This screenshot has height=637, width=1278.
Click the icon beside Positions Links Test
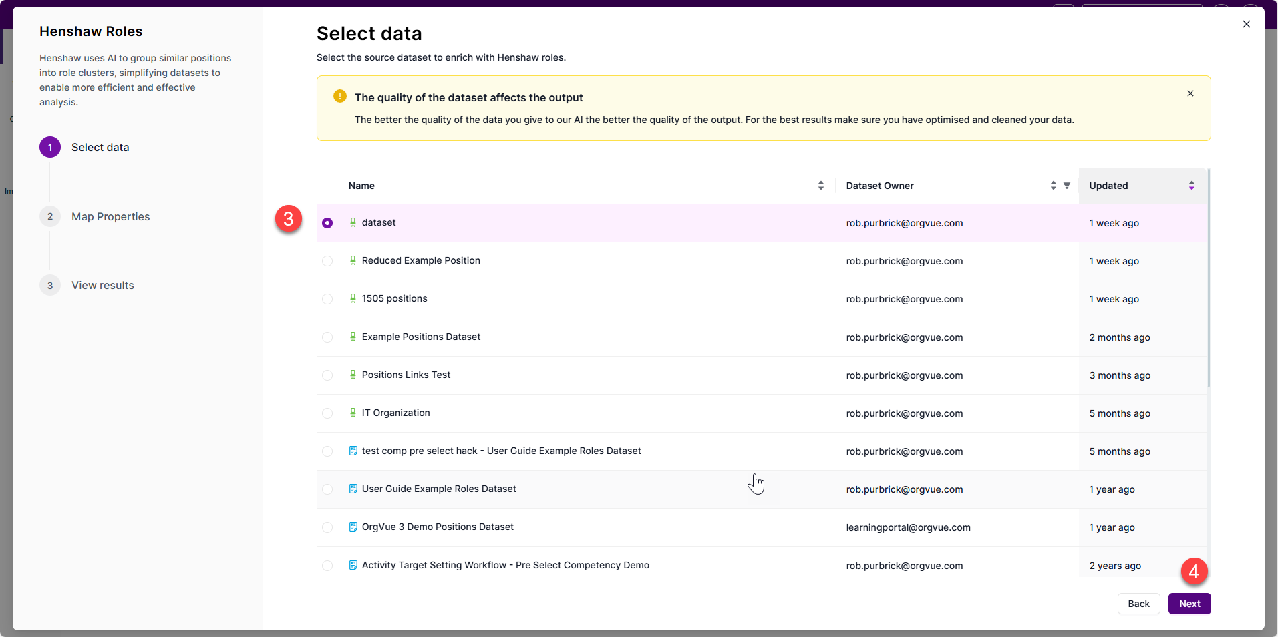click(x=353, y=375)
